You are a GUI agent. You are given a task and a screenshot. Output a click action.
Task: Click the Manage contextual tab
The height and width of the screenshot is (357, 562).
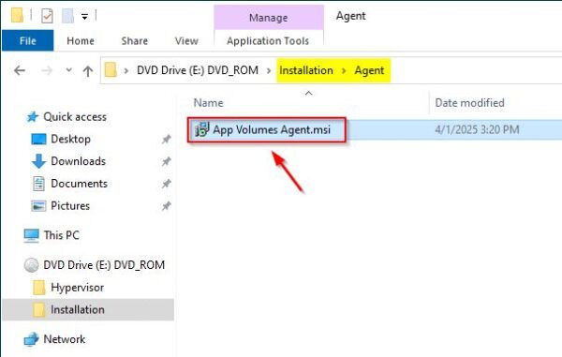269,18
